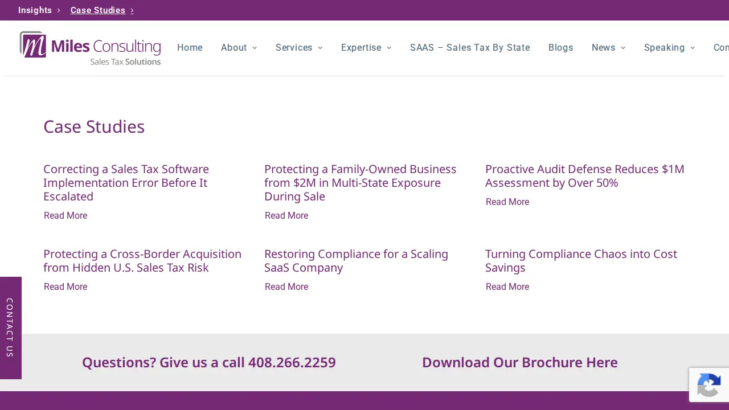This screenshot has width=729, height=410.
Task: Read More on Family-Owned Business case study
Action: (x=286, y=215)
